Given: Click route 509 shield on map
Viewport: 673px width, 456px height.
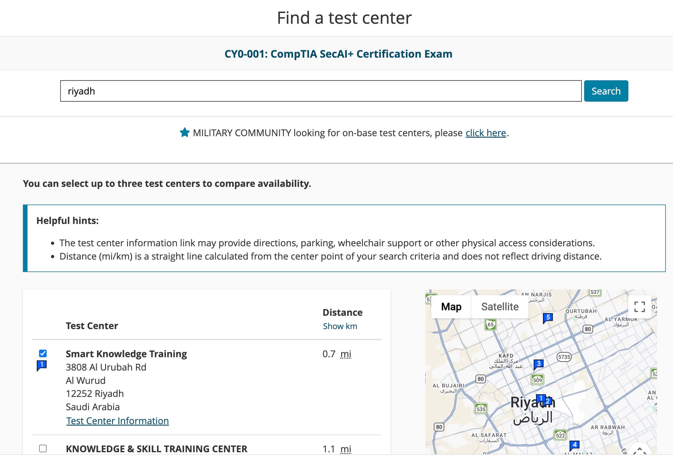Looking at the screenshot, I should (x=537, y=380).
